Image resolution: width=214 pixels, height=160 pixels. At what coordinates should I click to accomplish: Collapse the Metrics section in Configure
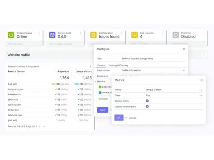[x=95, y=81]
